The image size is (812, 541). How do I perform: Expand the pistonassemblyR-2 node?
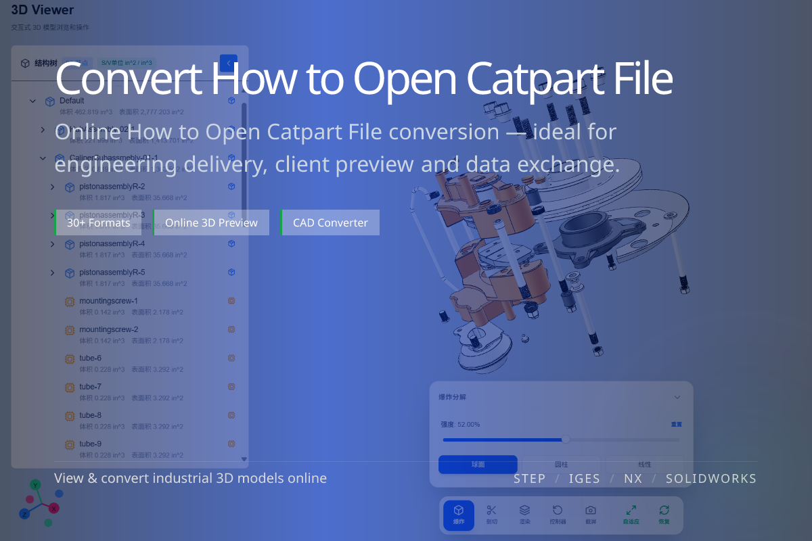[x=53, y=187]
